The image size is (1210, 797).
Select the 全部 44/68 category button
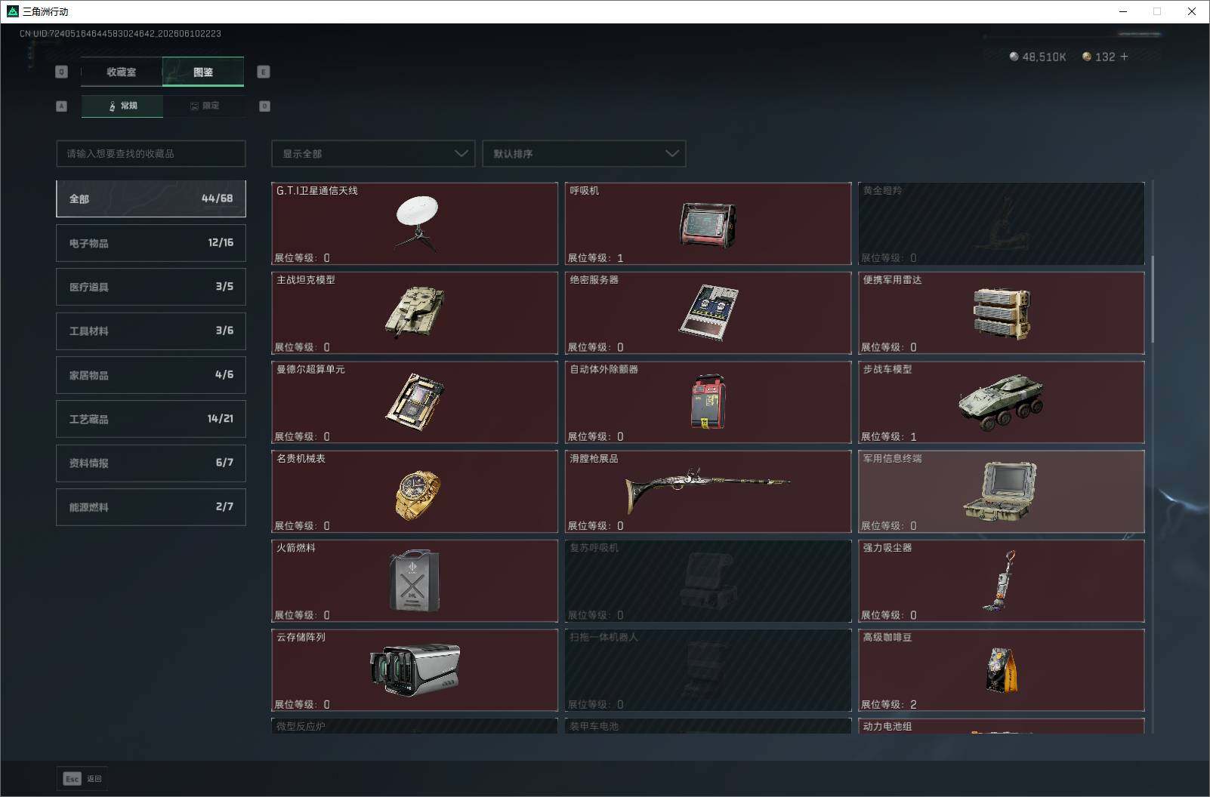pos(151,198)
